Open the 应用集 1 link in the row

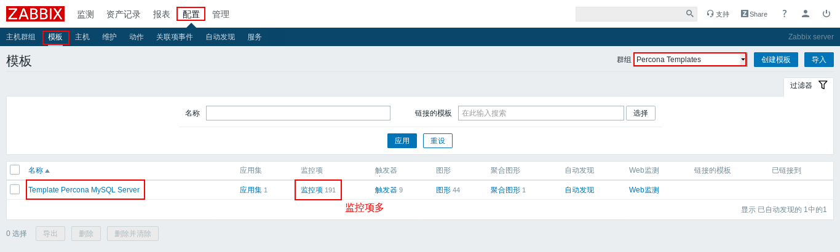(x=251, y=190)
